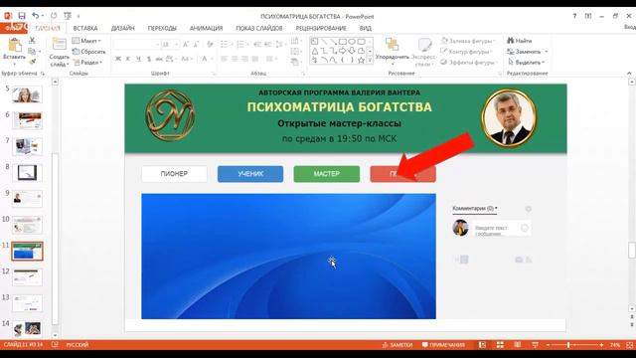
Task: Select the oval shape in shapes gallery
Action: (352, 42)
